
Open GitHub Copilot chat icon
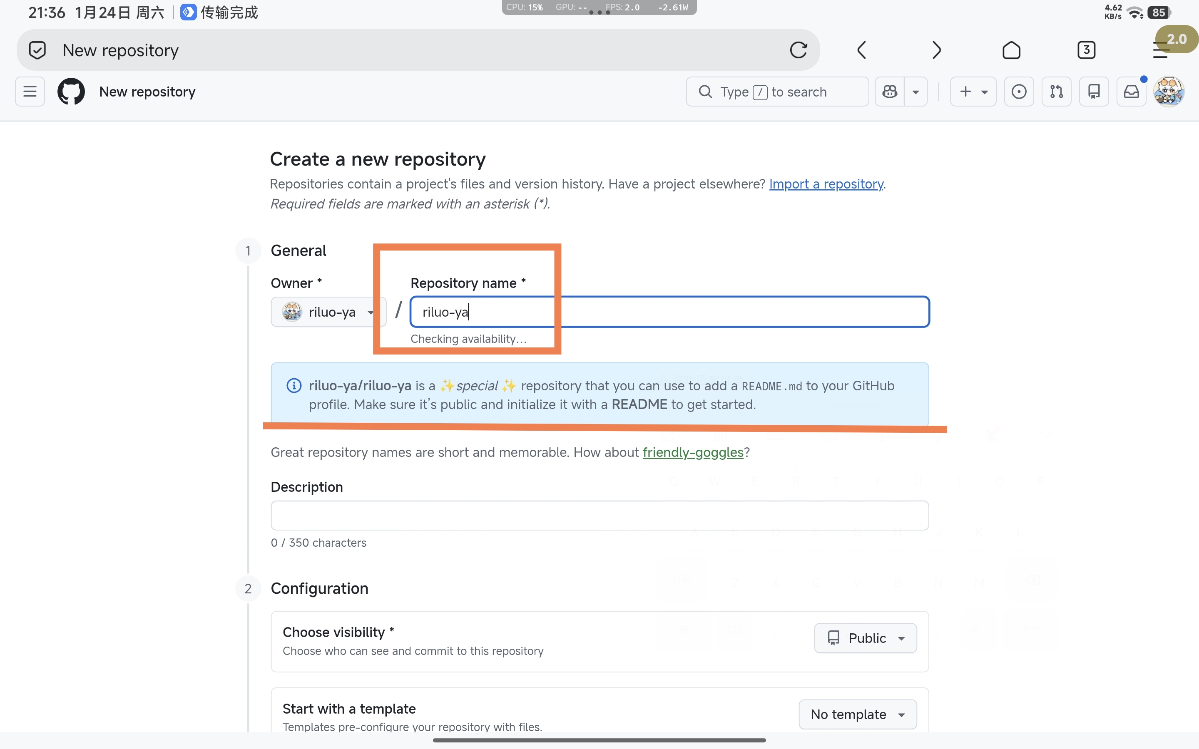pyautogui.click(x=890, y=92)
